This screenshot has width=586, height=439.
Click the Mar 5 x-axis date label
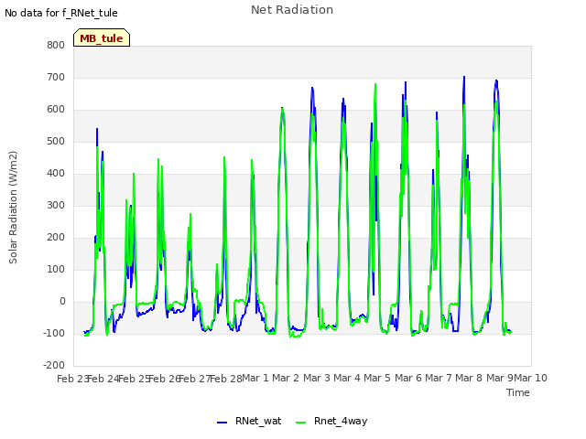(377, 378)
